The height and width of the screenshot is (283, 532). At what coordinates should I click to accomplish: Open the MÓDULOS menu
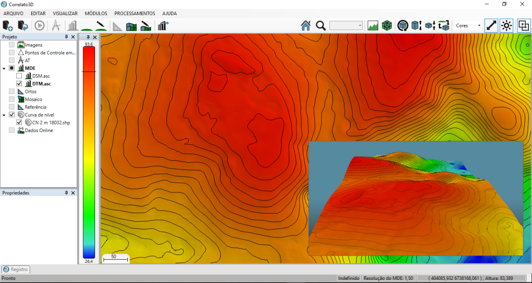(96, 13)
